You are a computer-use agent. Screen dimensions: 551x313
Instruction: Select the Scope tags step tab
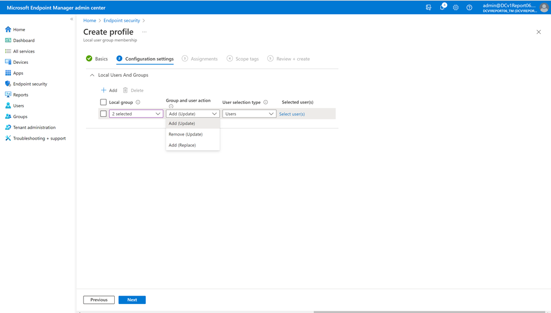pos(243,59)
